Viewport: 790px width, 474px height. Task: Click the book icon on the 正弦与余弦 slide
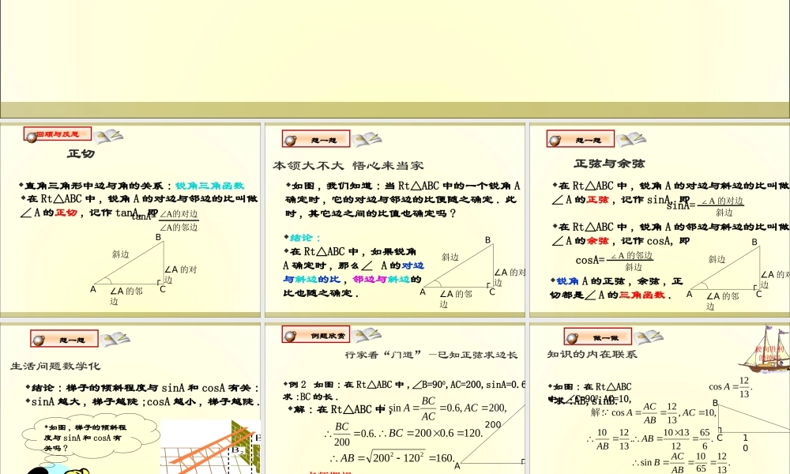pos(631,140)
